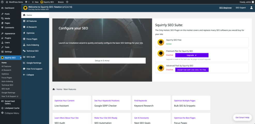Open Breeze in the admin bar

pos(61,2)
